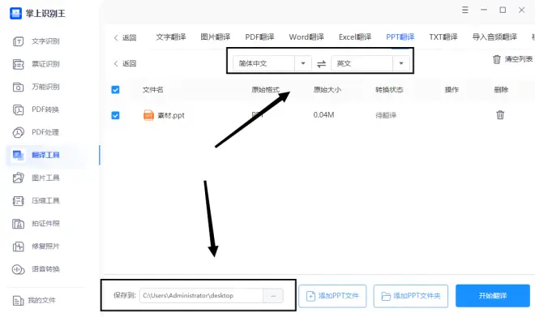
Task: Click the 清空列表 trash icon
Action: point(497,59)
